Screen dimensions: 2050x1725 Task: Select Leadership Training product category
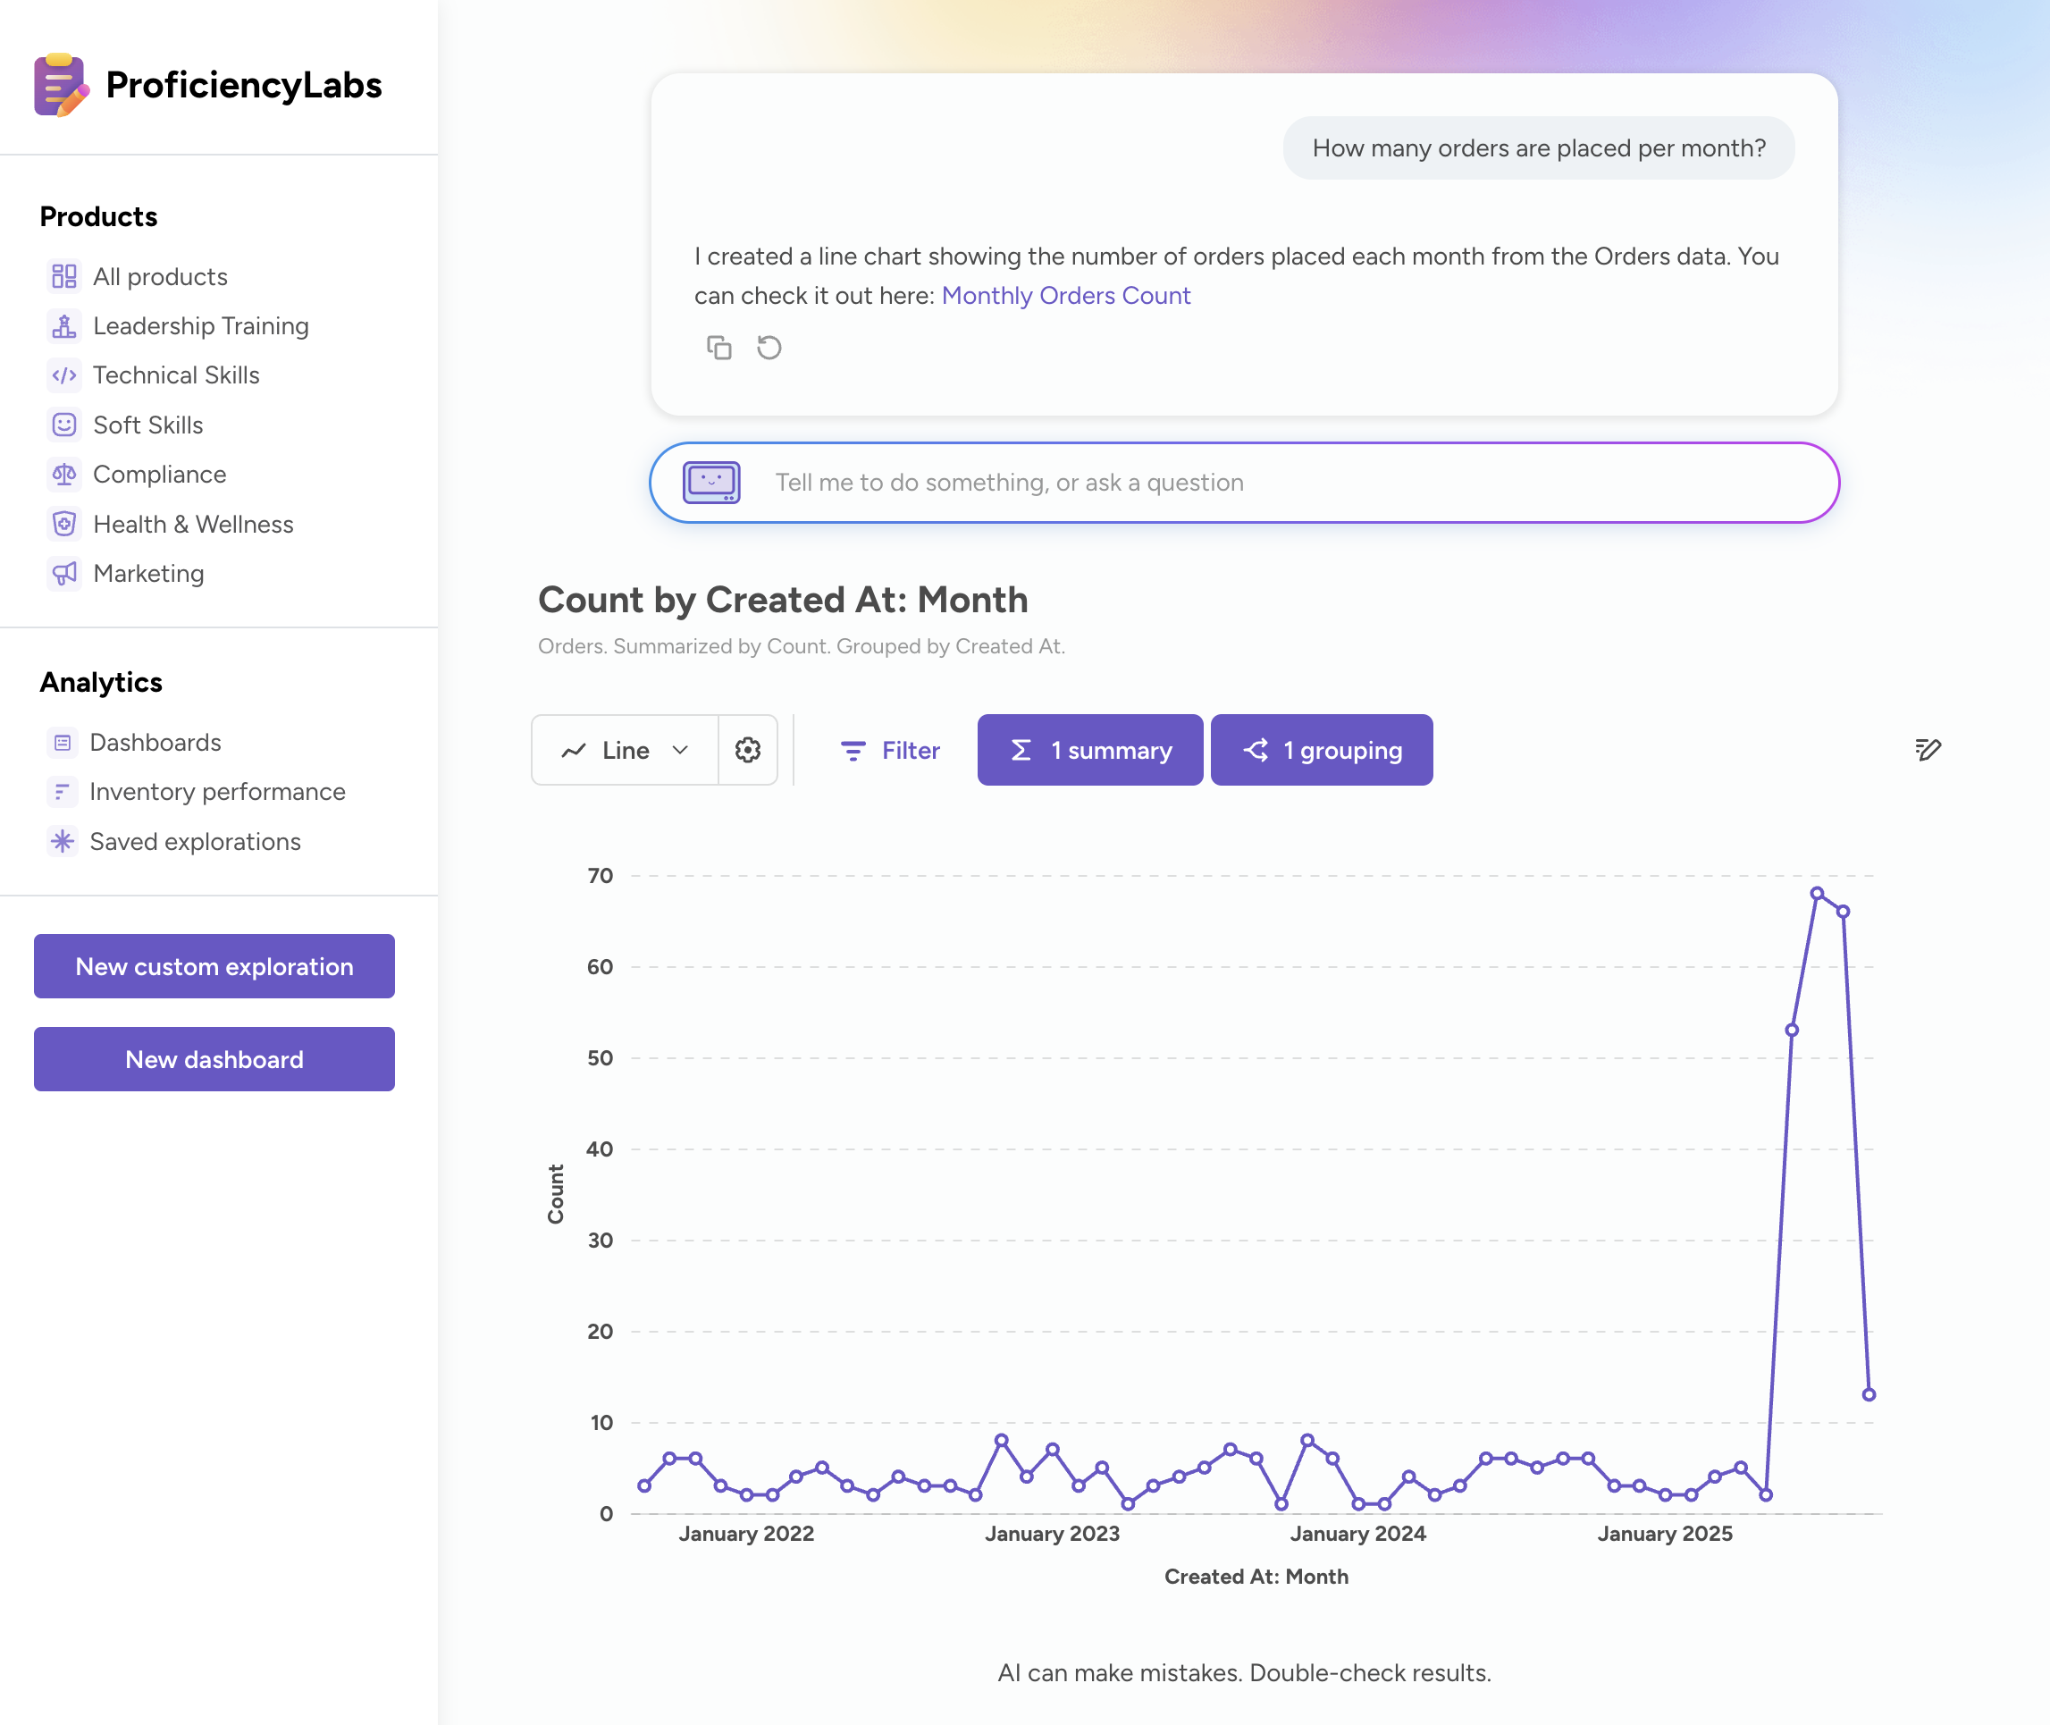tap(200, 325)
